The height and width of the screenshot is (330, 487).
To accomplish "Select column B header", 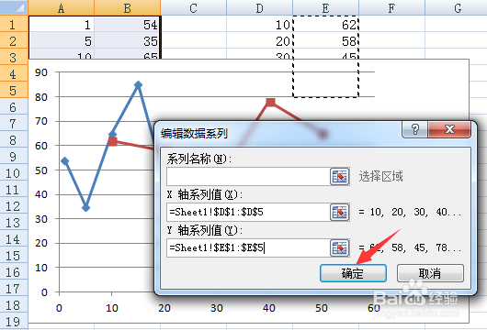I will pos(128,7).
